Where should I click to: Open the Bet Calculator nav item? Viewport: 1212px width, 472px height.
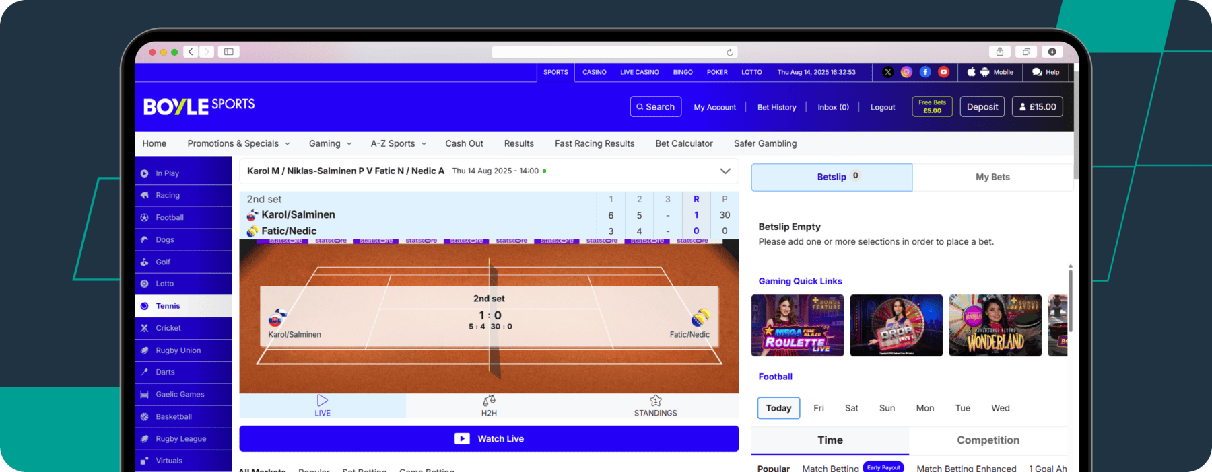click(x=684, y=143)
